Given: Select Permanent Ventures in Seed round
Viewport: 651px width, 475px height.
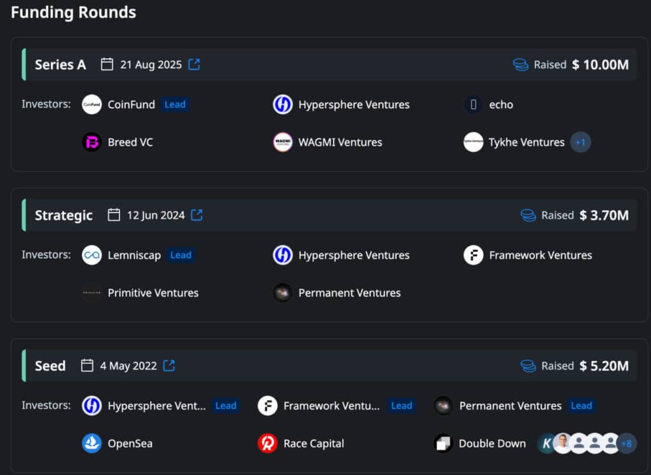Looking at the screenshot, I should click(x=510, y=406).
